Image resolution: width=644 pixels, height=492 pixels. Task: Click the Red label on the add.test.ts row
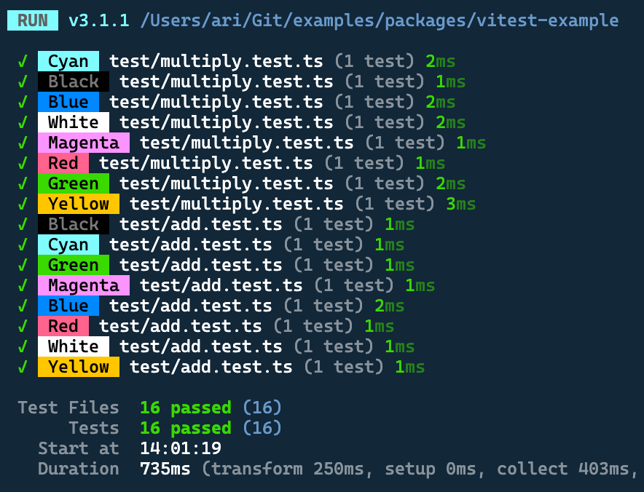pyautogui.click(x=63, y=326)
